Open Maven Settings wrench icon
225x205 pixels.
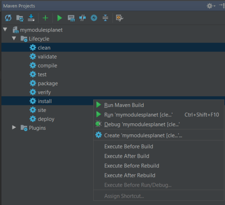[119, 18]
